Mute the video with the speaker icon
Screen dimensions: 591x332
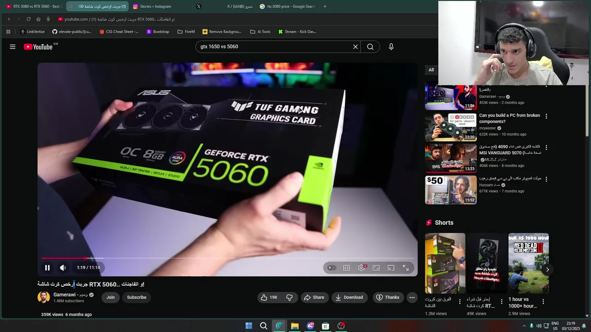(x=63, y=267)
